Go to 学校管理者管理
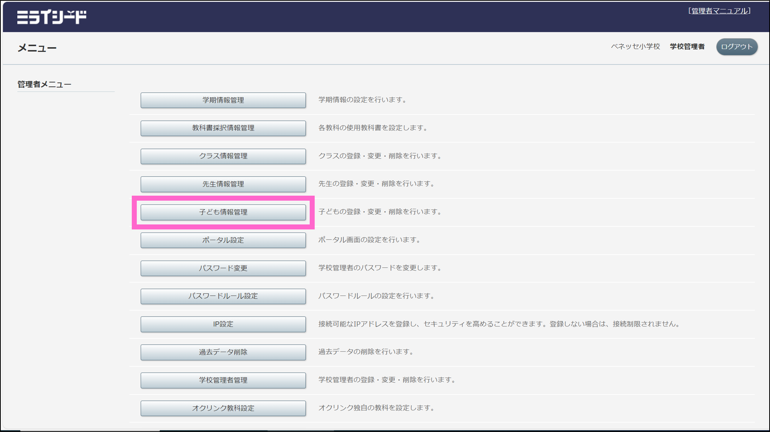770x432 pixels. click(x=223, y=380)
